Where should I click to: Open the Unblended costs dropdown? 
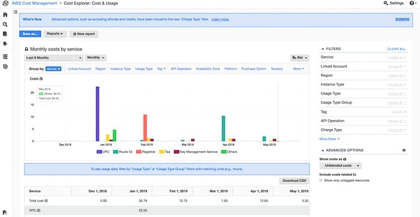pos(340,166)
